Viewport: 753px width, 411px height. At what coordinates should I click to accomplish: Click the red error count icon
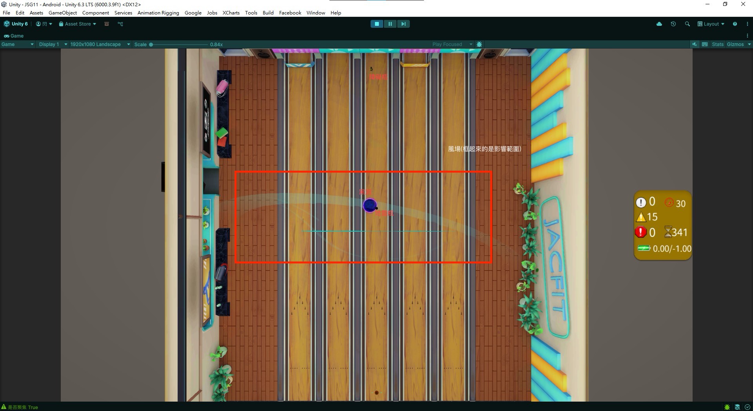pos(640,232)
